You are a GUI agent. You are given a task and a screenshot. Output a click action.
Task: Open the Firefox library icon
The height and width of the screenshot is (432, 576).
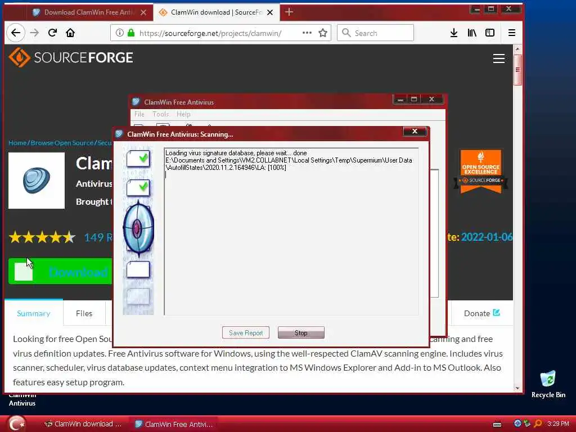[472, 33]
